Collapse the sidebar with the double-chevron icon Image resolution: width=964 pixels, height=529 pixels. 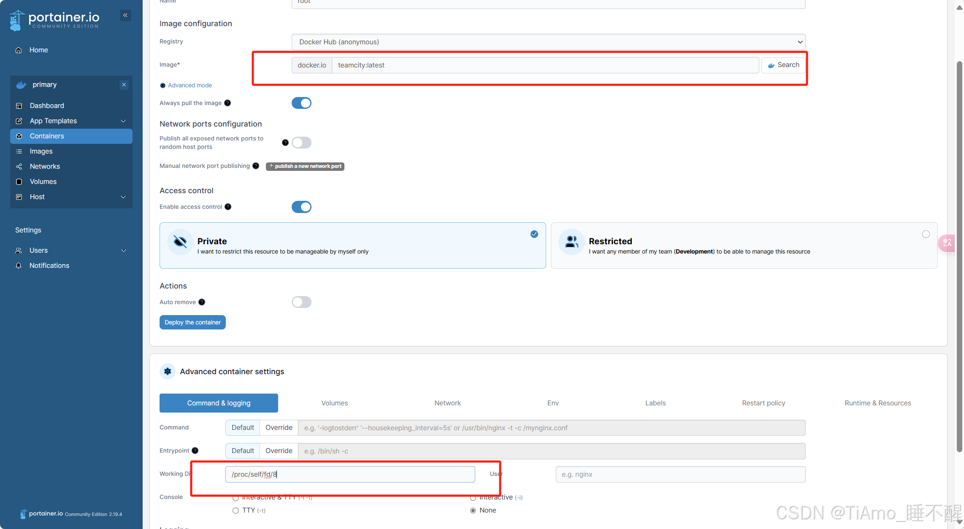[125, 15]
